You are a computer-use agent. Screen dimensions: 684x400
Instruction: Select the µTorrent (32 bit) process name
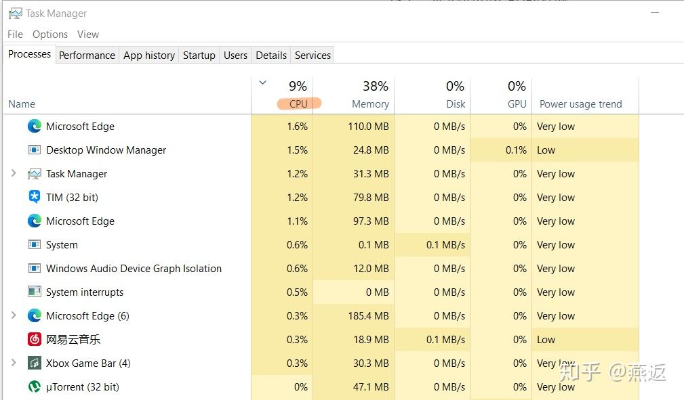[x=83, y=387]
